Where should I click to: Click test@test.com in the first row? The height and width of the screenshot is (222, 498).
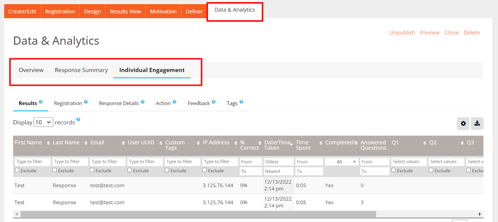(x=107, y=186)
